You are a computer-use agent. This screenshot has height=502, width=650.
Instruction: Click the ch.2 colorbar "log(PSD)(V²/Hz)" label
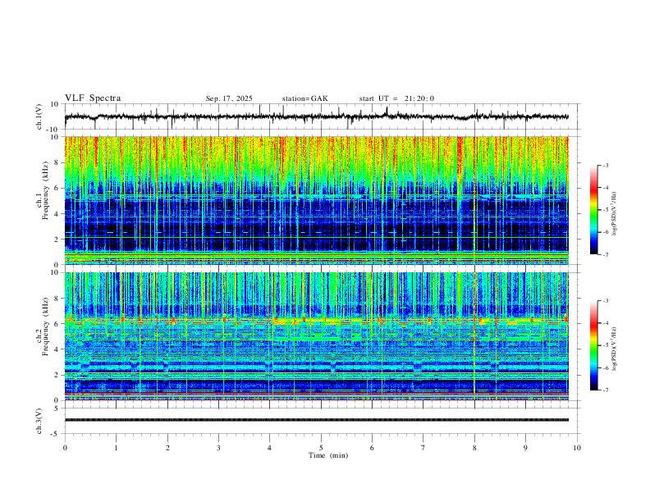pos(615,349)
